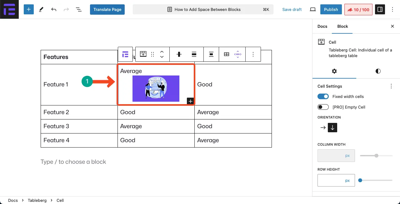Select the horizontal orientation arrow
The height and width of the screenshot is (204, 400).
[x=323, y=128]
